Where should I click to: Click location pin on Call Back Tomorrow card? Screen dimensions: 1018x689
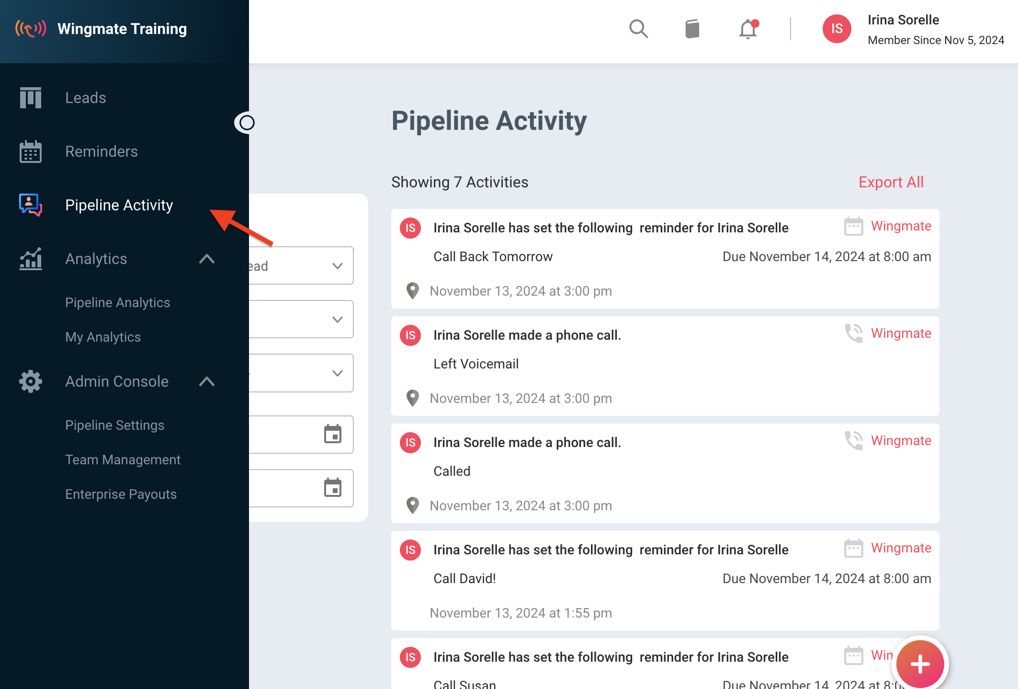(412, 291)
